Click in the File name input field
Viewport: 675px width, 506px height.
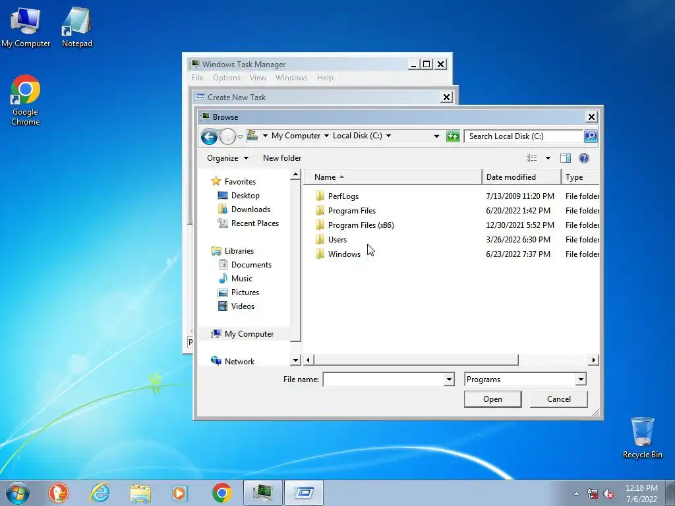click(384, 379)
